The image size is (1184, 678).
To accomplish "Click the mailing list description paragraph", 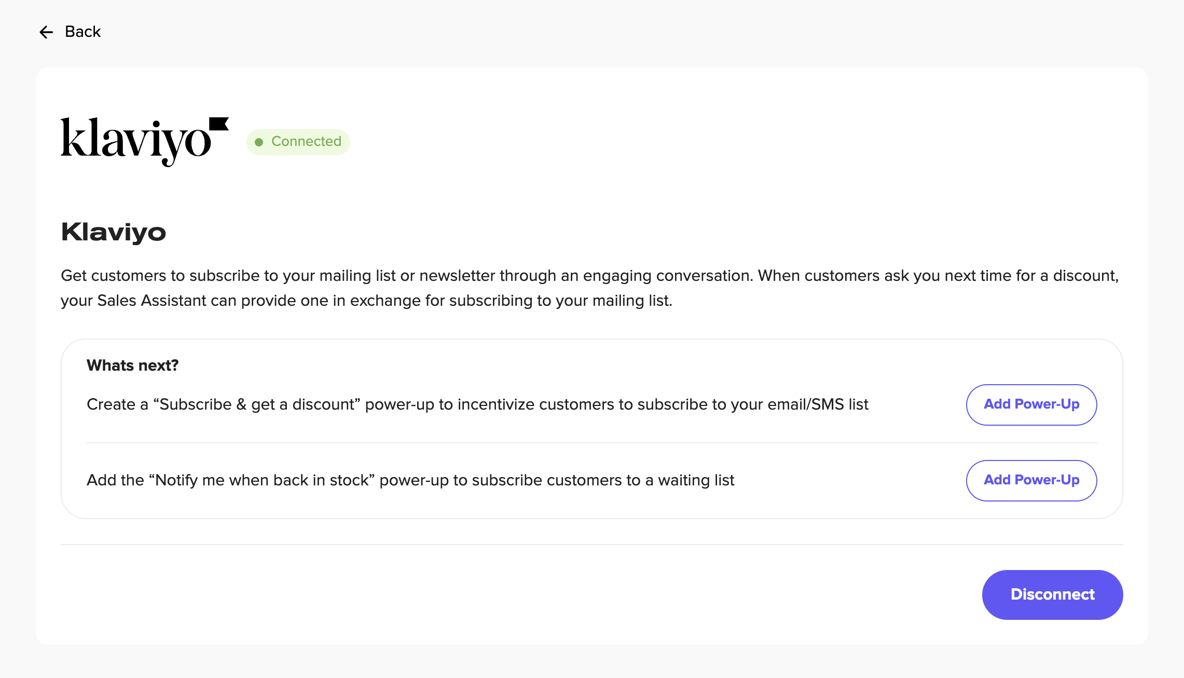I will (590, 288).
